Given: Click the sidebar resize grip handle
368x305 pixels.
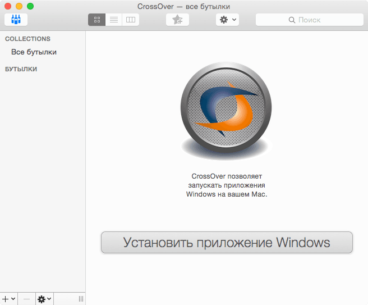Looking at the screenshot, I should 81,299.
